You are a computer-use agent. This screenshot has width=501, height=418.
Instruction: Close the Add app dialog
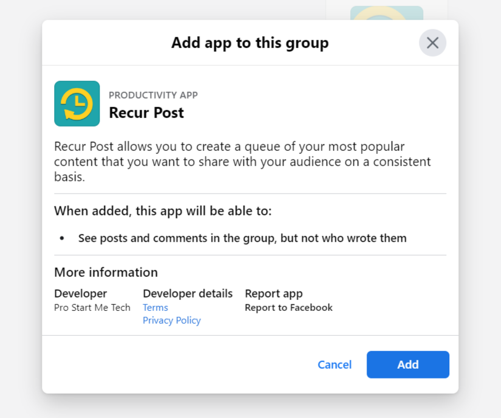pos(432,43)
